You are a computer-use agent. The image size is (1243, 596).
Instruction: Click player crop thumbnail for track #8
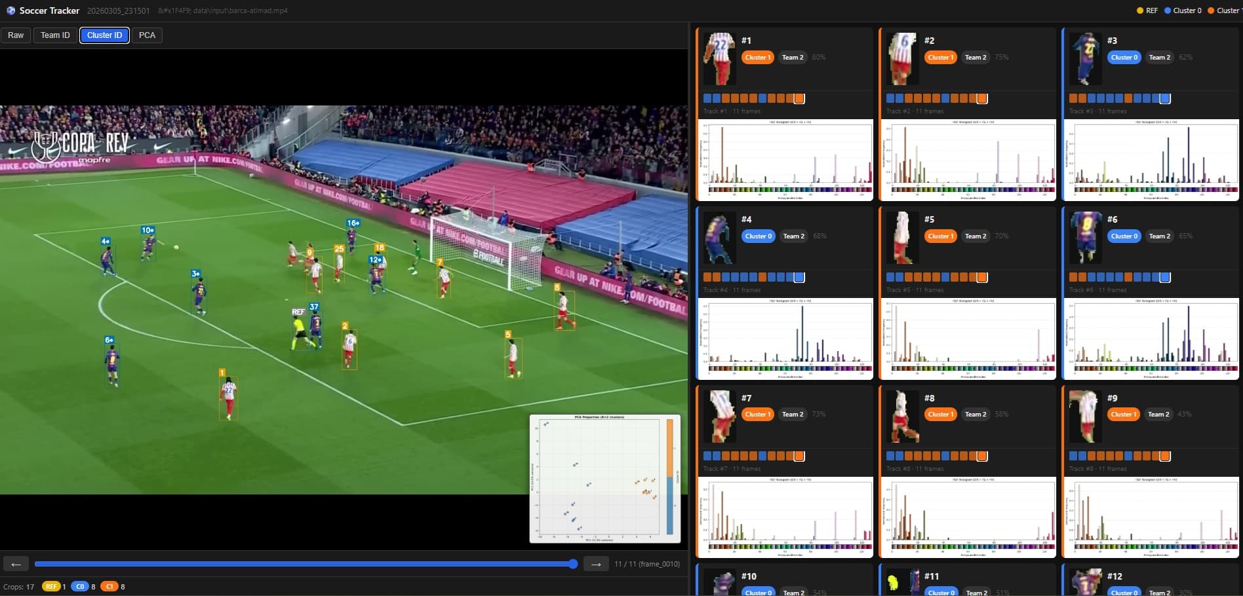[x=902, y=417]
